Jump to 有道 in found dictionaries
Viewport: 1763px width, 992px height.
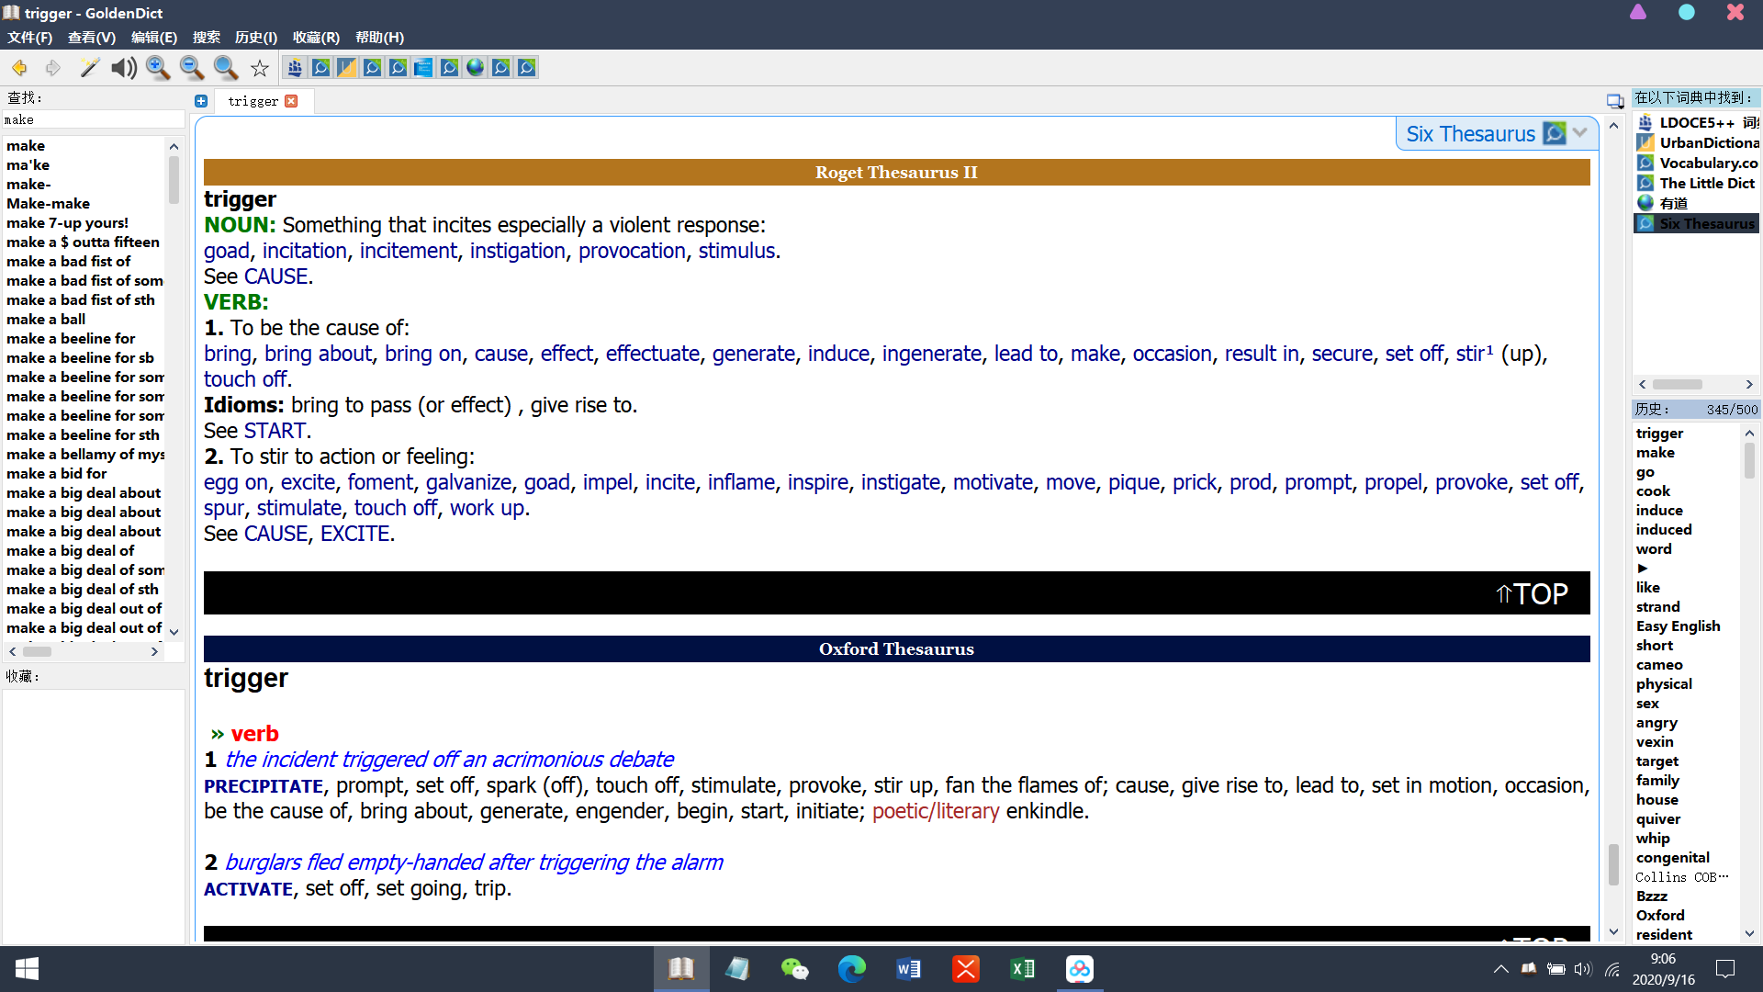pos(1697,203)
